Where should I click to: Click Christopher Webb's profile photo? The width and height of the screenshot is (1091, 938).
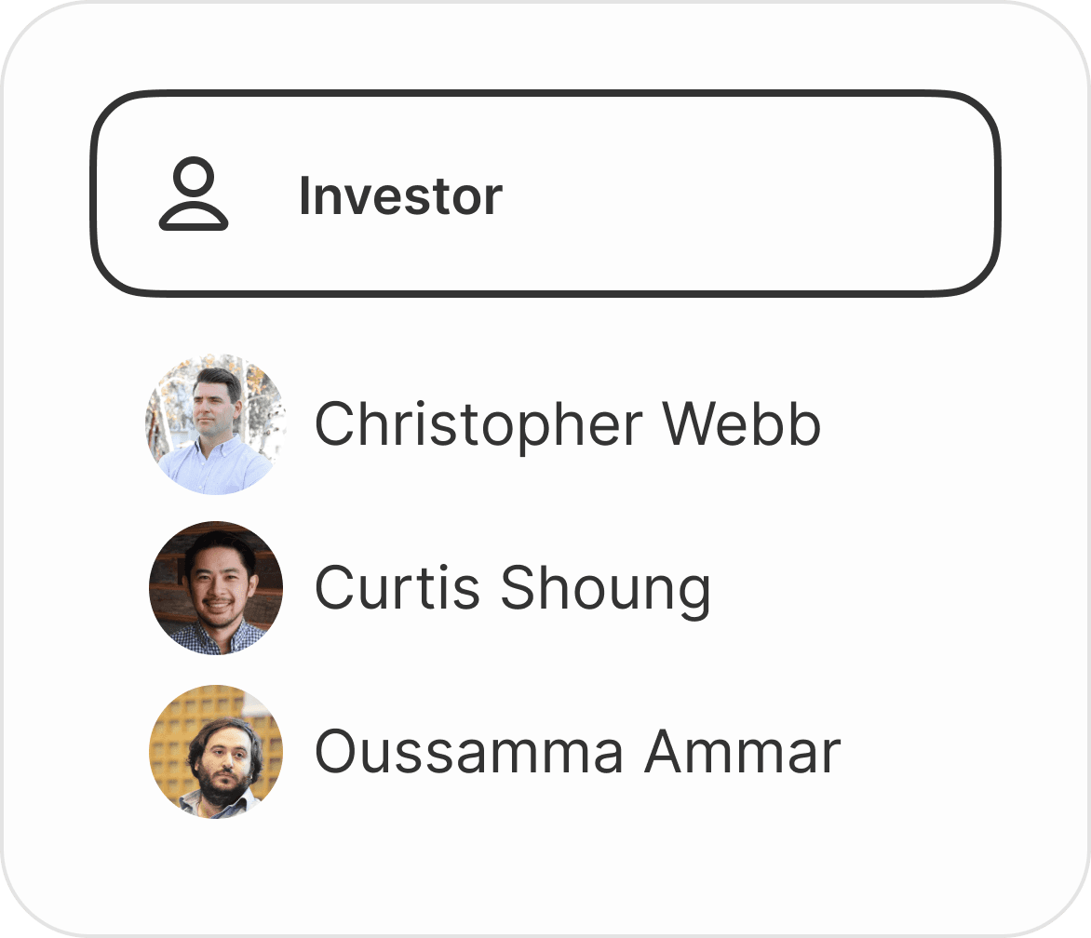pyautogui.click(x=215, y=424)
